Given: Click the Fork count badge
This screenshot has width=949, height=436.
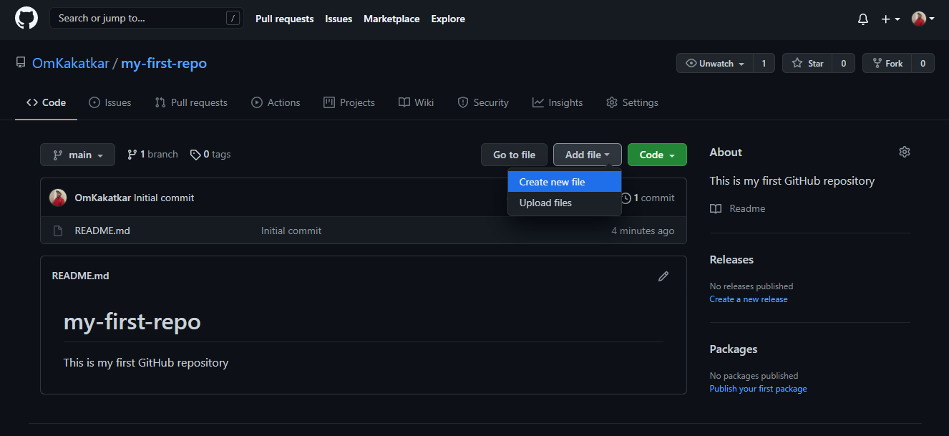Looking at the screenshot, I should point(923,64).
